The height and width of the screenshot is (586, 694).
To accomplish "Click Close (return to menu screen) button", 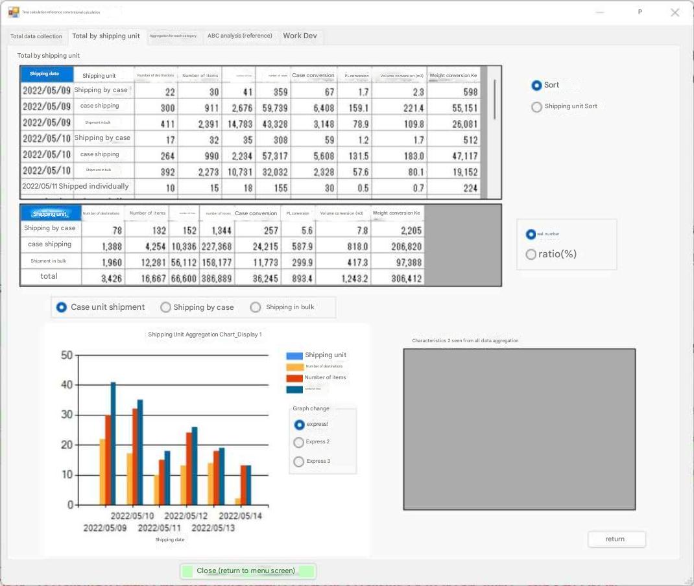I will click(x=247, y=571).
